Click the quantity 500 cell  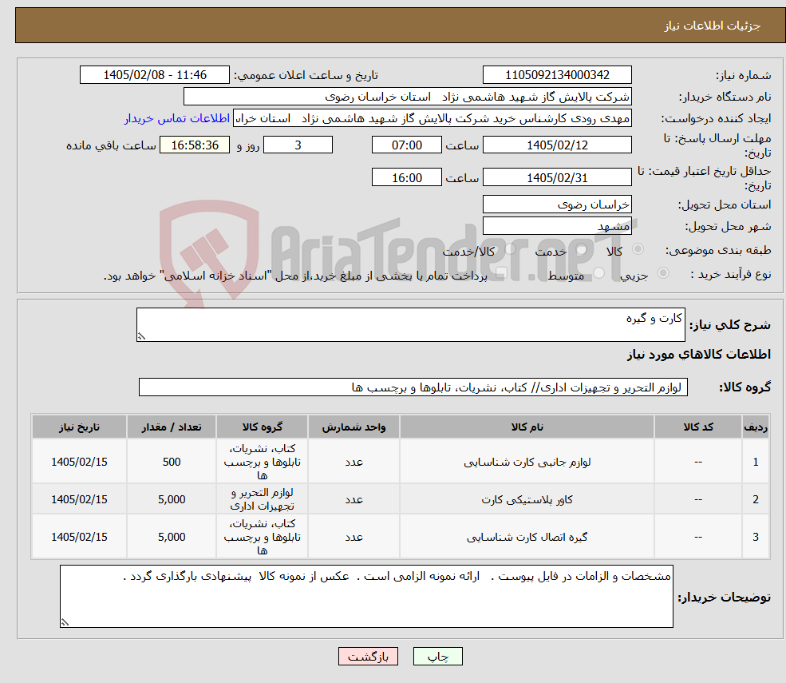172,462
